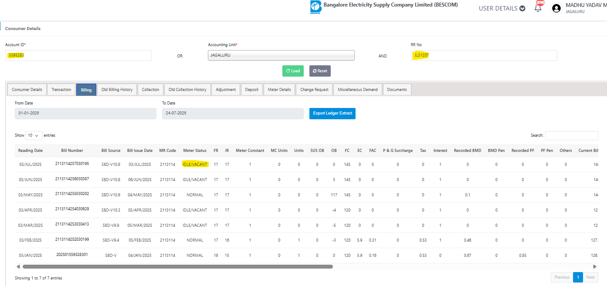Click bill issue date 06/JUN/2025
This screenshot has height=286, width=607.
[x=140, y=180]
